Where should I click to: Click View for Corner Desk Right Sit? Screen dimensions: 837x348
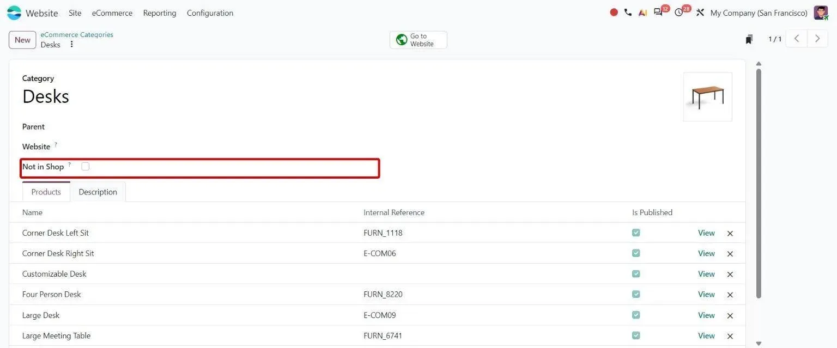[706, 253]
